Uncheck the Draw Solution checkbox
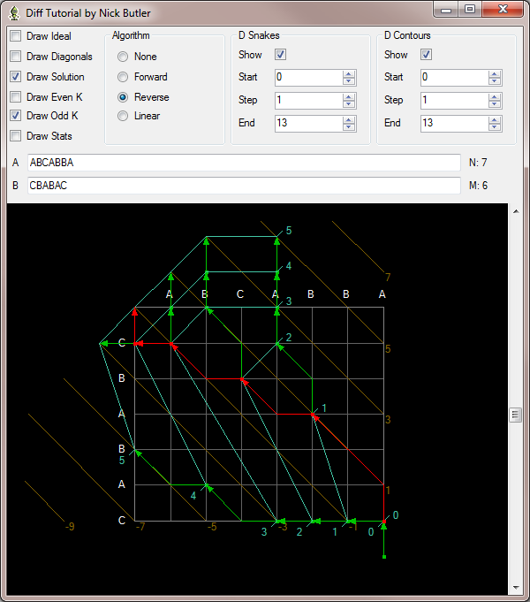530x602 pixels. (16, 77)
